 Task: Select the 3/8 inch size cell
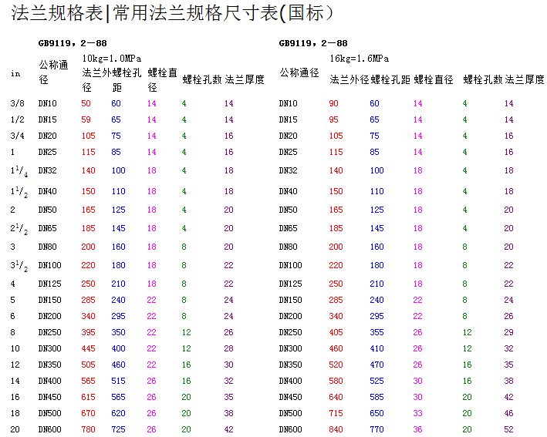point(17,103)
